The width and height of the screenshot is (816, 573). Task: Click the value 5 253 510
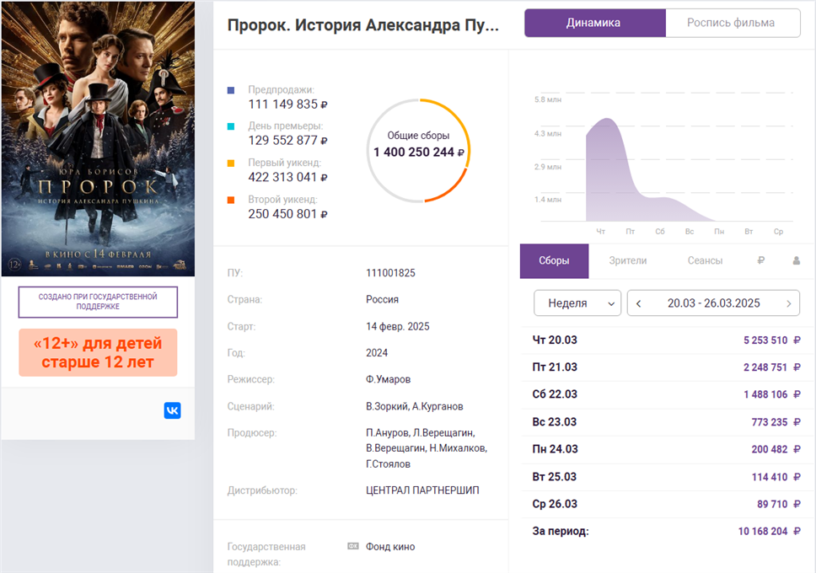pos(765,340)
